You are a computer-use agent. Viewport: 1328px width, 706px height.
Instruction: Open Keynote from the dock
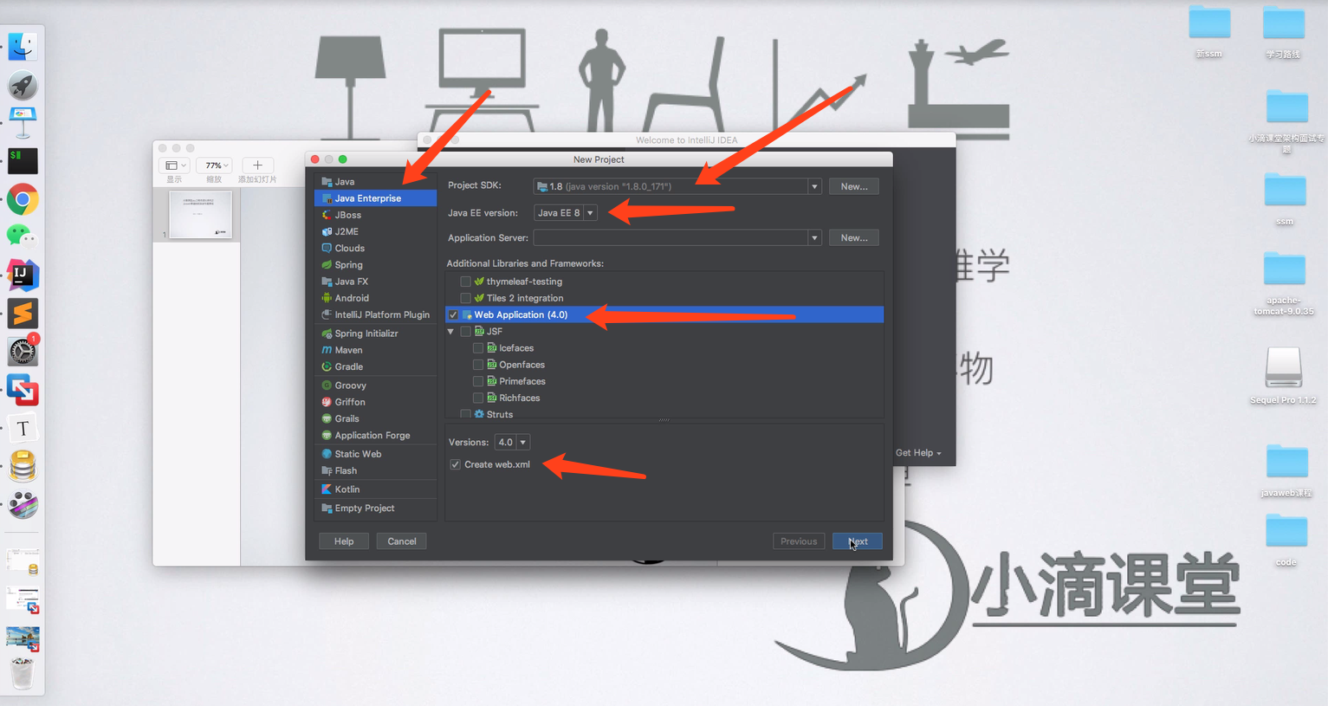click(23, 123)
